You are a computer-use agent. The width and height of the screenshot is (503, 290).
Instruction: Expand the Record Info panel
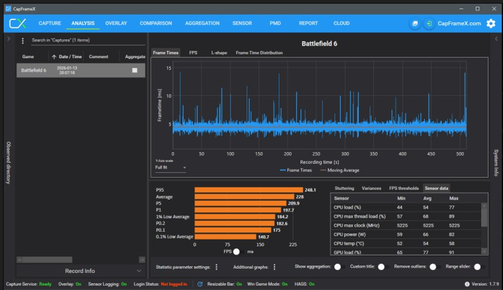[x=81, y=271]
